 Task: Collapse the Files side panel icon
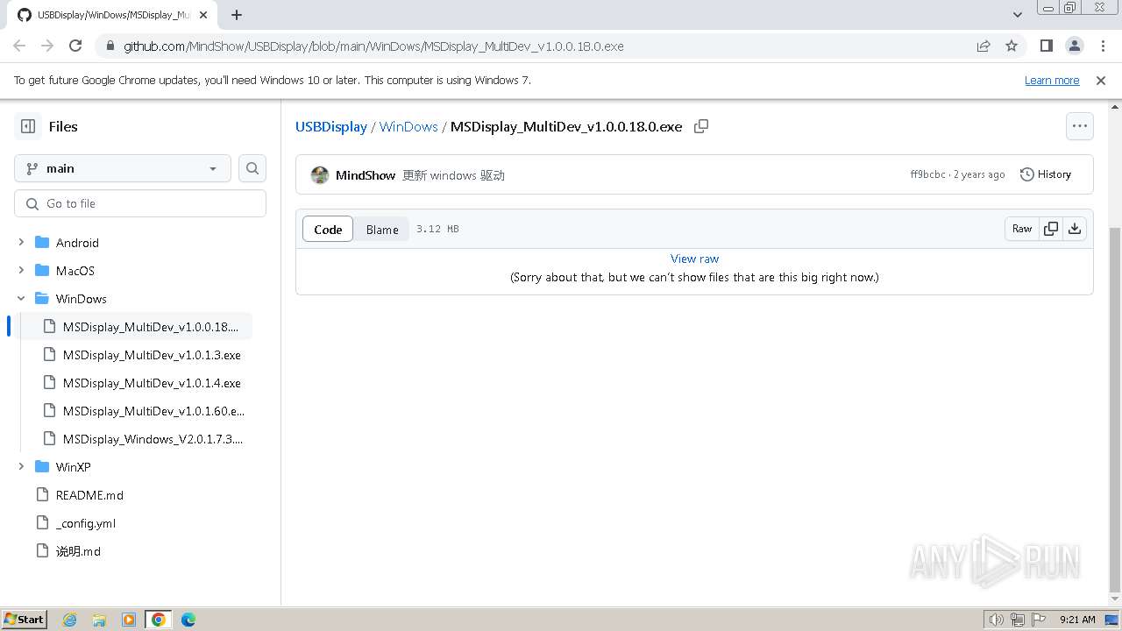[x=28, y=126]
